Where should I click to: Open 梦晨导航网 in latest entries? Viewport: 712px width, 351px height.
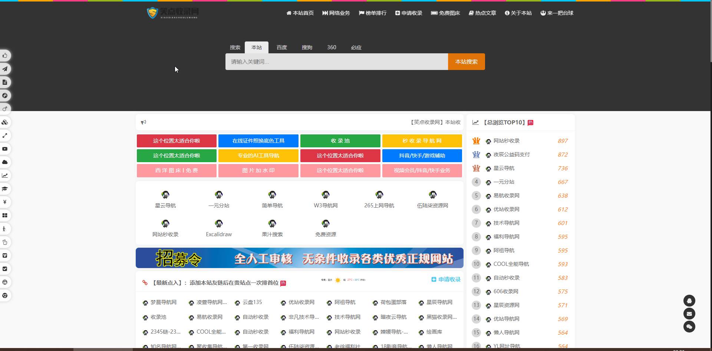click(x=164, y=302)
